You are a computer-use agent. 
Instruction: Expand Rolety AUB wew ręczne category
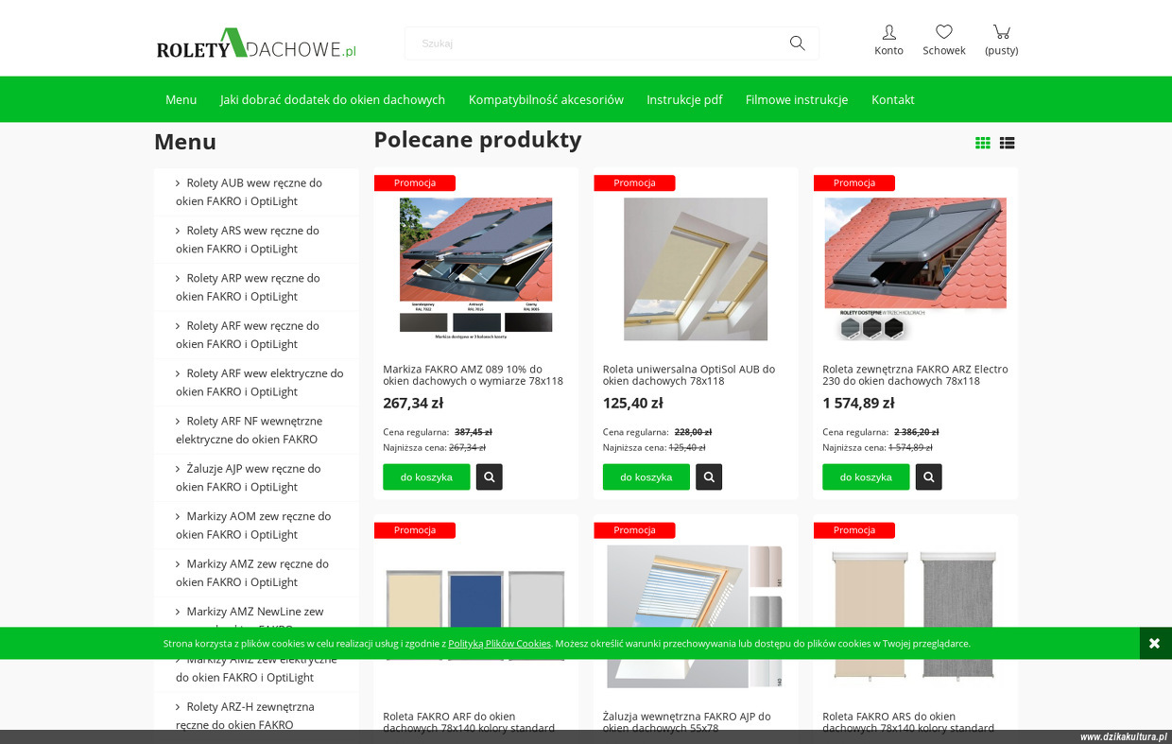point(256,192)
